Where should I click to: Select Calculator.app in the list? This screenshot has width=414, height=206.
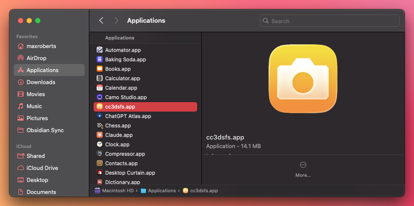[x=122, y=79]
